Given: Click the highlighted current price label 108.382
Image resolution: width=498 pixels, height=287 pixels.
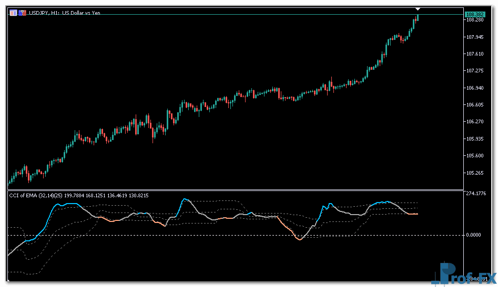Looking at the screenshot, I should (474, 14).
